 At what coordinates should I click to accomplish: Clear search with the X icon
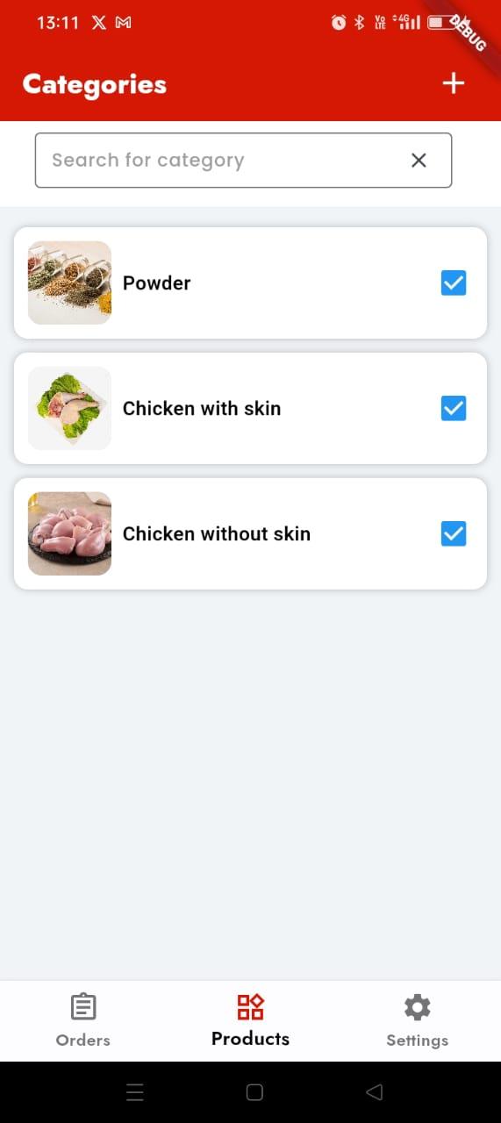click(419, 160)
